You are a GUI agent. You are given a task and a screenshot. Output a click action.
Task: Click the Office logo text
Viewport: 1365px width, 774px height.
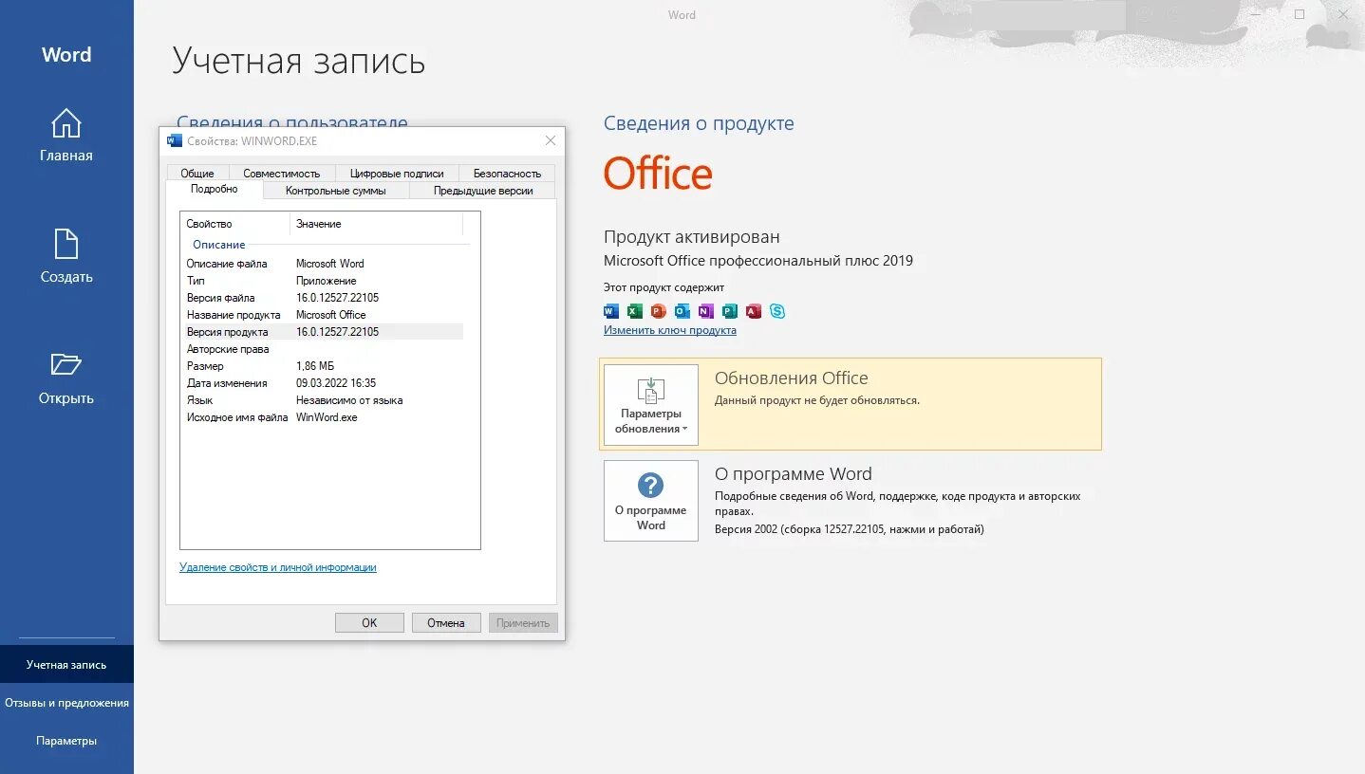(x=658, y=175)
